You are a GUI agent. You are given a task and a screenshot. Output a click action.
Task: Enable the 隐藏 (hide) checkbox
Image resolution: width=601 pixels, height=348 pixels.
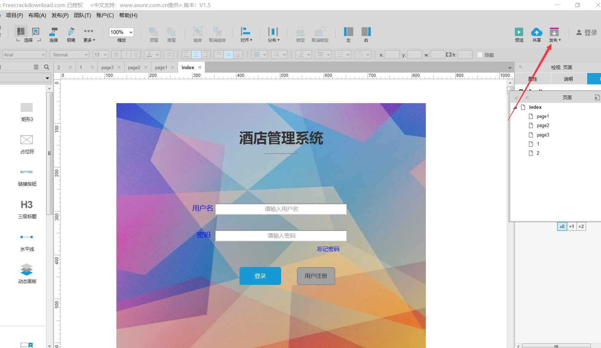[480, 54]
